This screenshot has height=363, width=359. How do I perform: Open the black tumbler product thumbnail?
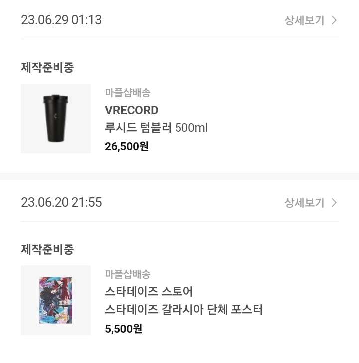(56, 119)
